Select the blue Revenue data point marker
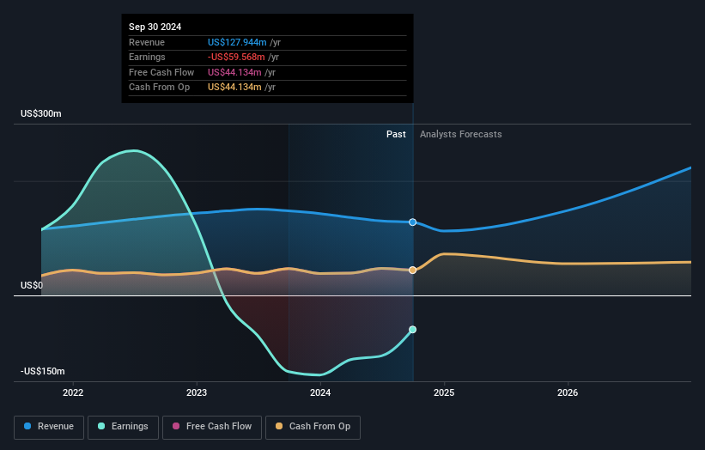The image size is (705, 450). coord(413,222)
